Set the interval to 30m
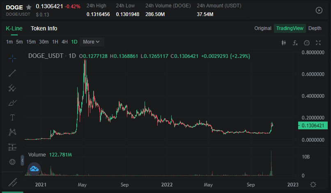The image size is (331, 193). tap(44, 42)
